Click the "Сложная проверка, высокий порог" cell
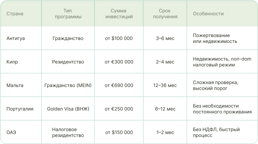The height and width of the screenshot is (144, 258). [x=215, y=86]
